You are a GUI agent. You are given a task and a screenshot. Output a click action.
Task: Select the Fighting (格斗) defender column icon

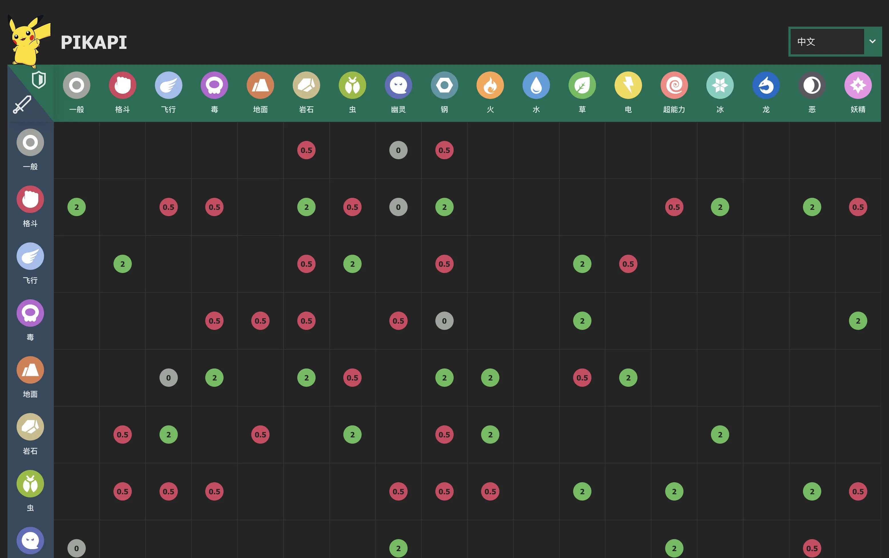click(x=123, y=85)
